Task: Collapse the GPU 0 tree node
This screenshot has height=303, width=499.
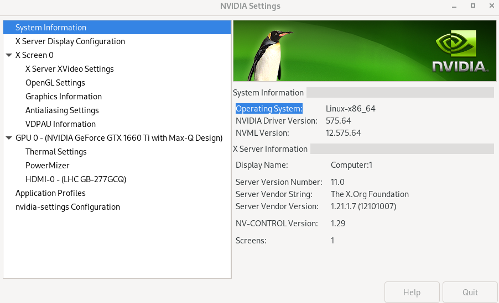Action: 9,138
